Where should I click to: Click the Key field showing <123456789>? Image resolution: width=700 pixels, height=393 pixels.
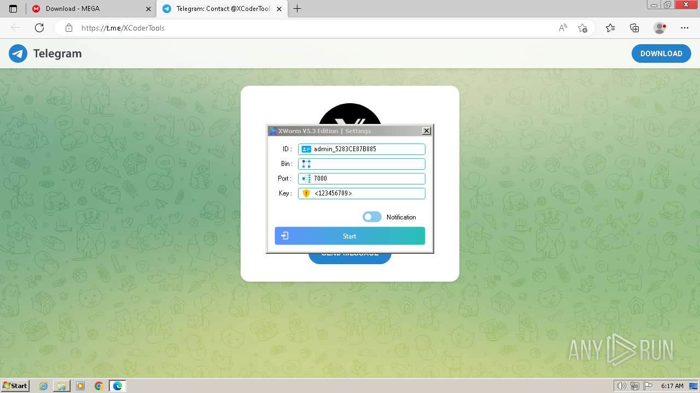(361, 193)
